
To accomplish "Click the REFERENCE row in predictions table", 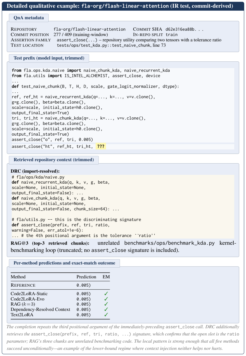I will [x=60, y=285].
